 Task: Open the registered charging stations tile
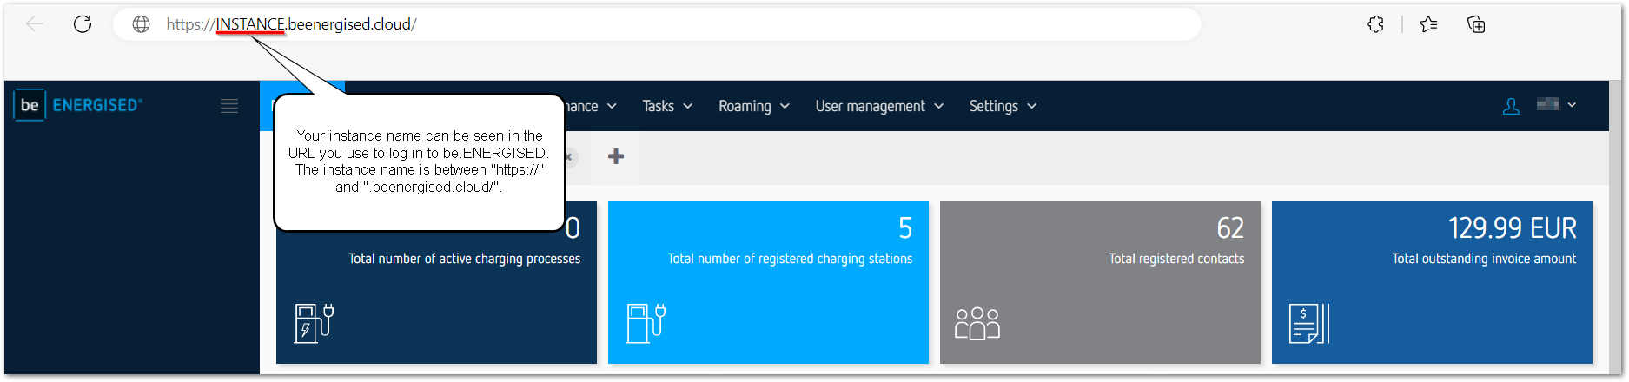pyautogui.click(x=768, y=283)
